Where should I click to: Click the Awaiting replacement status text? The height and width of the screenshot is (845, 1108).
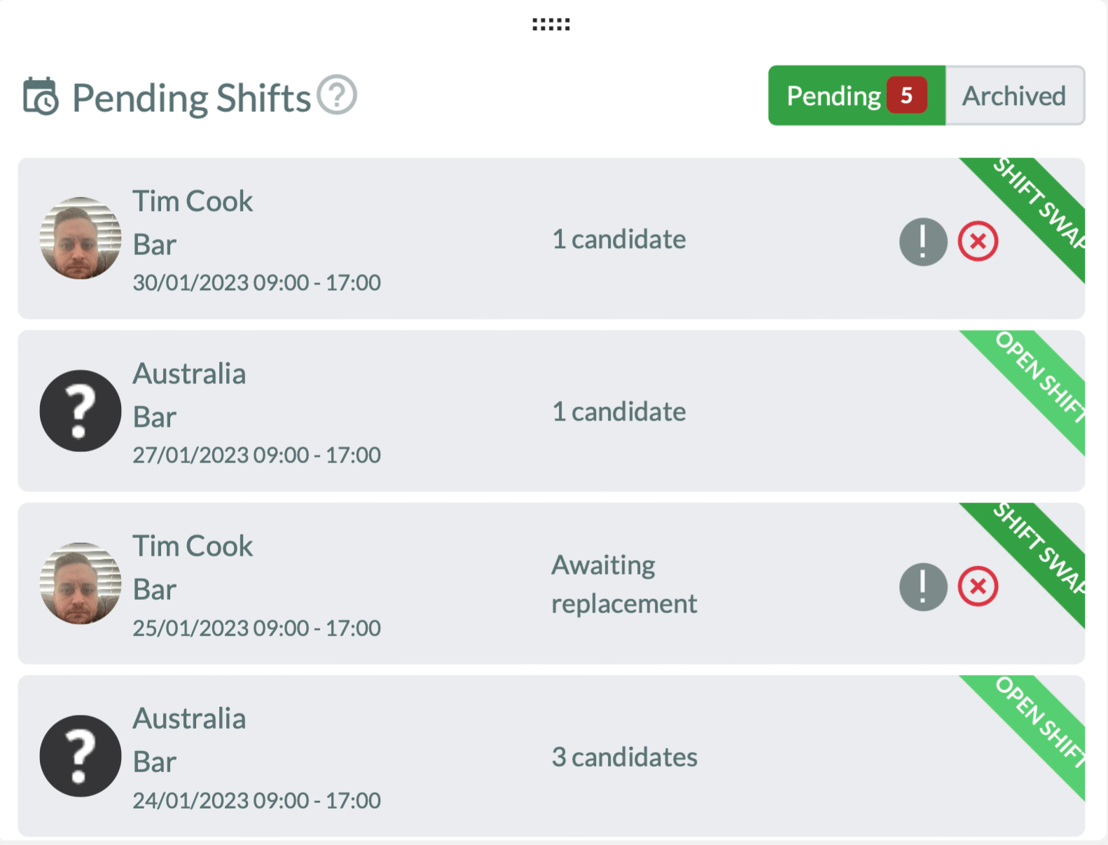tap(623, 584)
